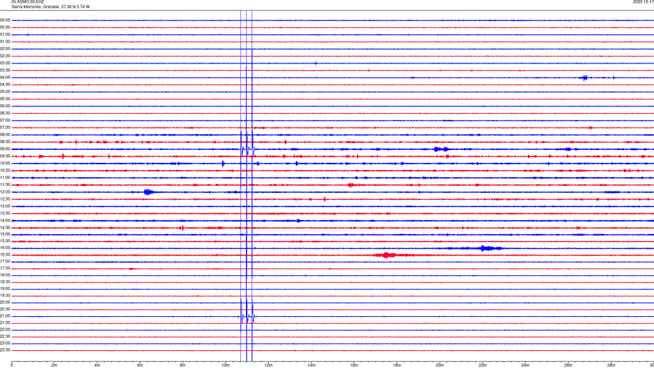Select the 14:30 trace time label
The height and width of the screenshot is (368, 654).
[x=5, y=228]
